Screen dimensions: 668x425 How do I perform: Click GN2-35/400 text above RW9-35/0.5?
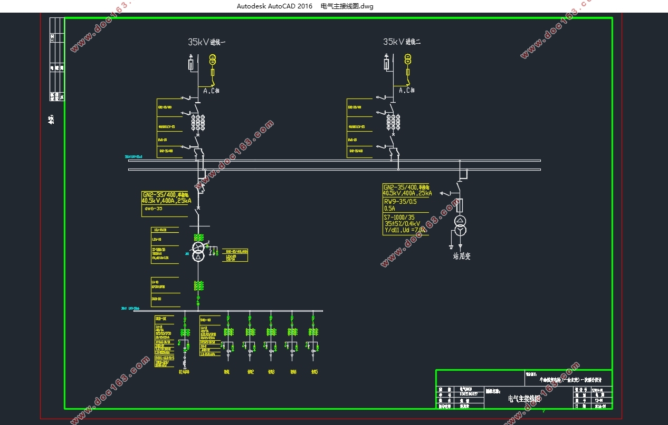click(401, 187)
